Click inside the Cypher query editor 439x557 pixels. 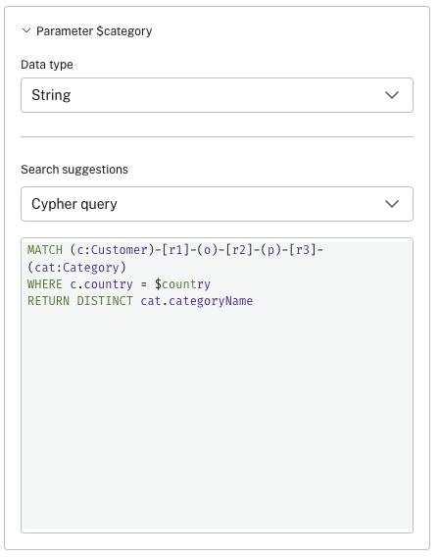217,385
